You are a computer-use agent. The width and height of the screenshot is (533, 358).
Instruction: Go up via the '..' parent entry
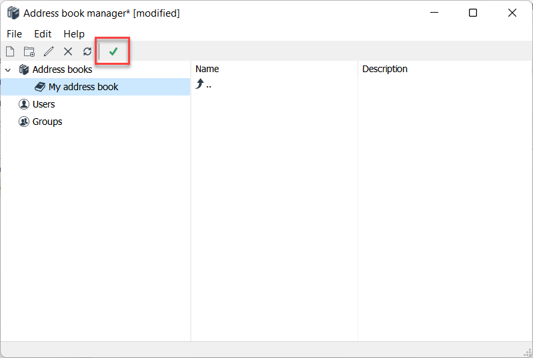point(204,85)
